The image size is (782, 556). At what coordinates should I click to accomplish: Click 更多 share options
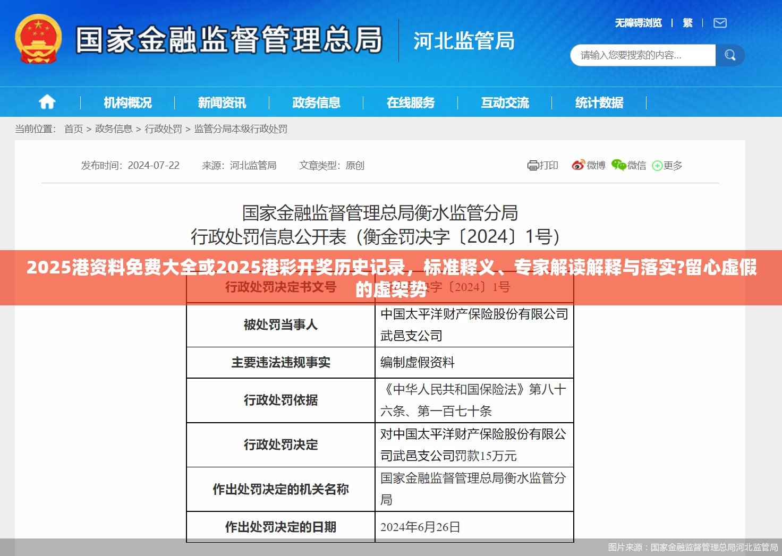[x=673, y=166]
